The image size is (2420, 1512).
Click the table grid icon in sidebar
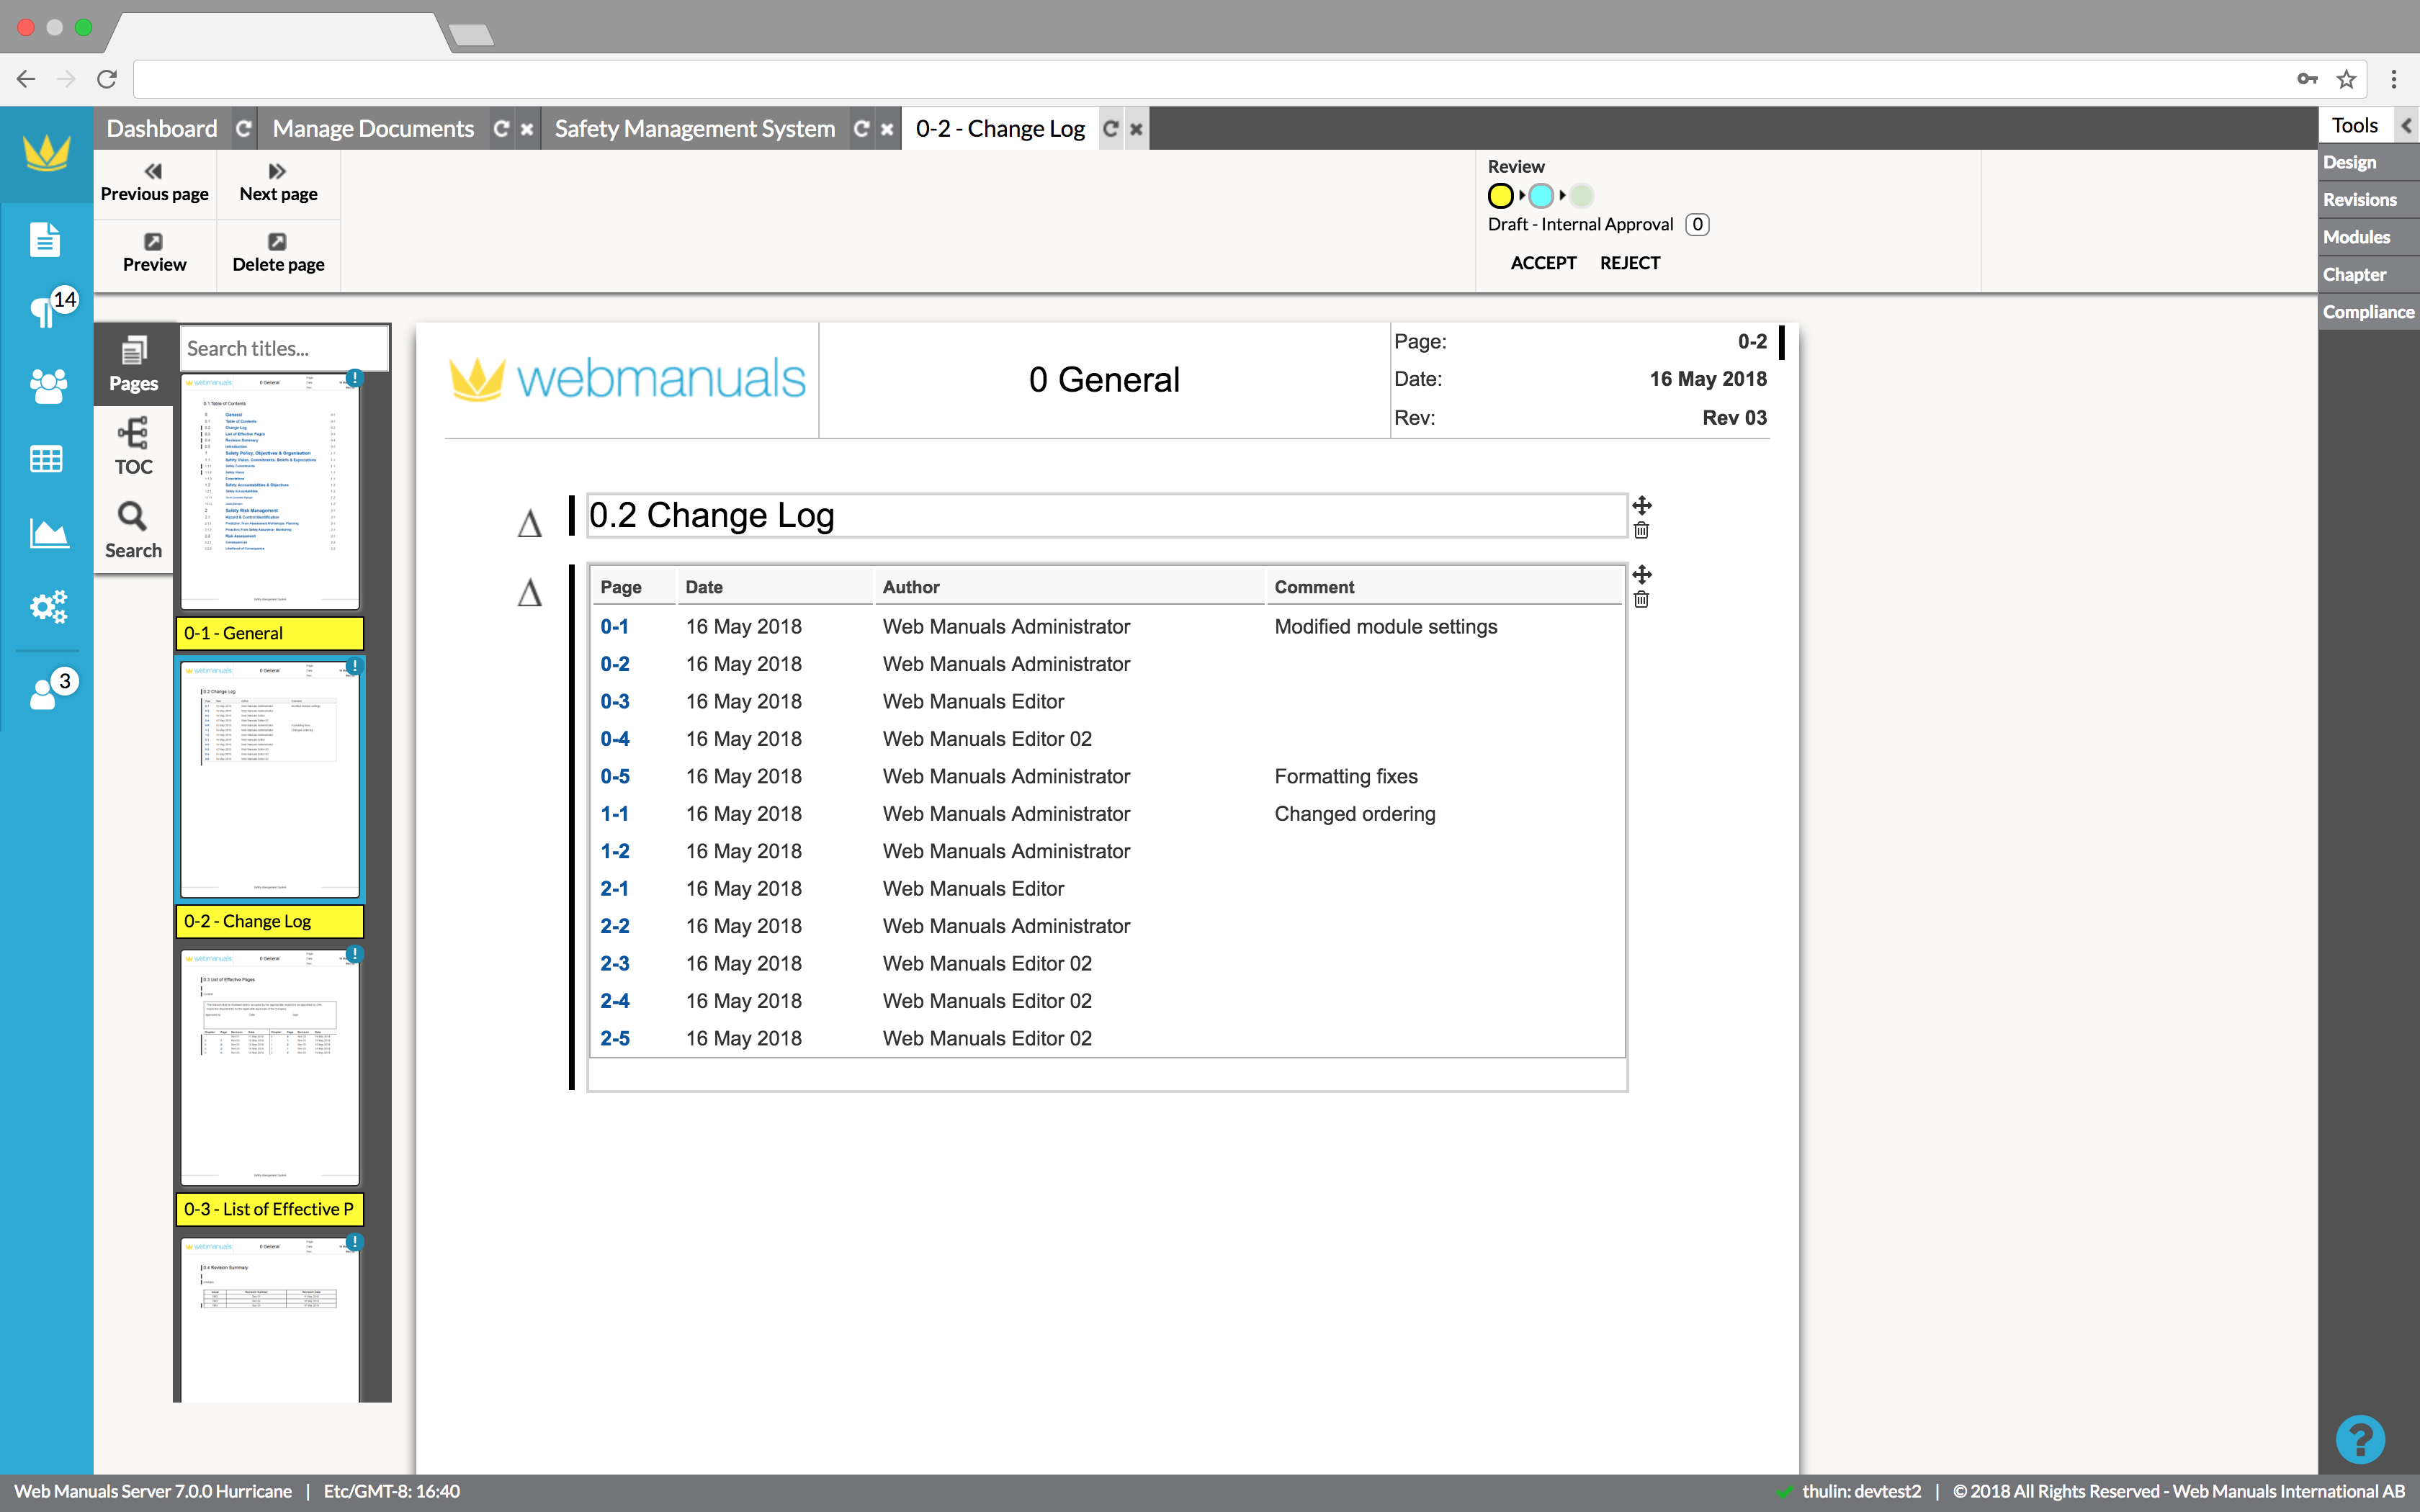47,460
